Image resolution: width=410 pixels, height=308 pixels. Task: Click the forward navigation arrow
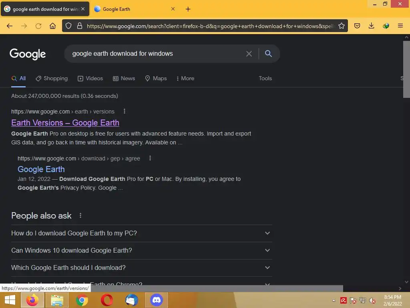[x=24, y=26]
